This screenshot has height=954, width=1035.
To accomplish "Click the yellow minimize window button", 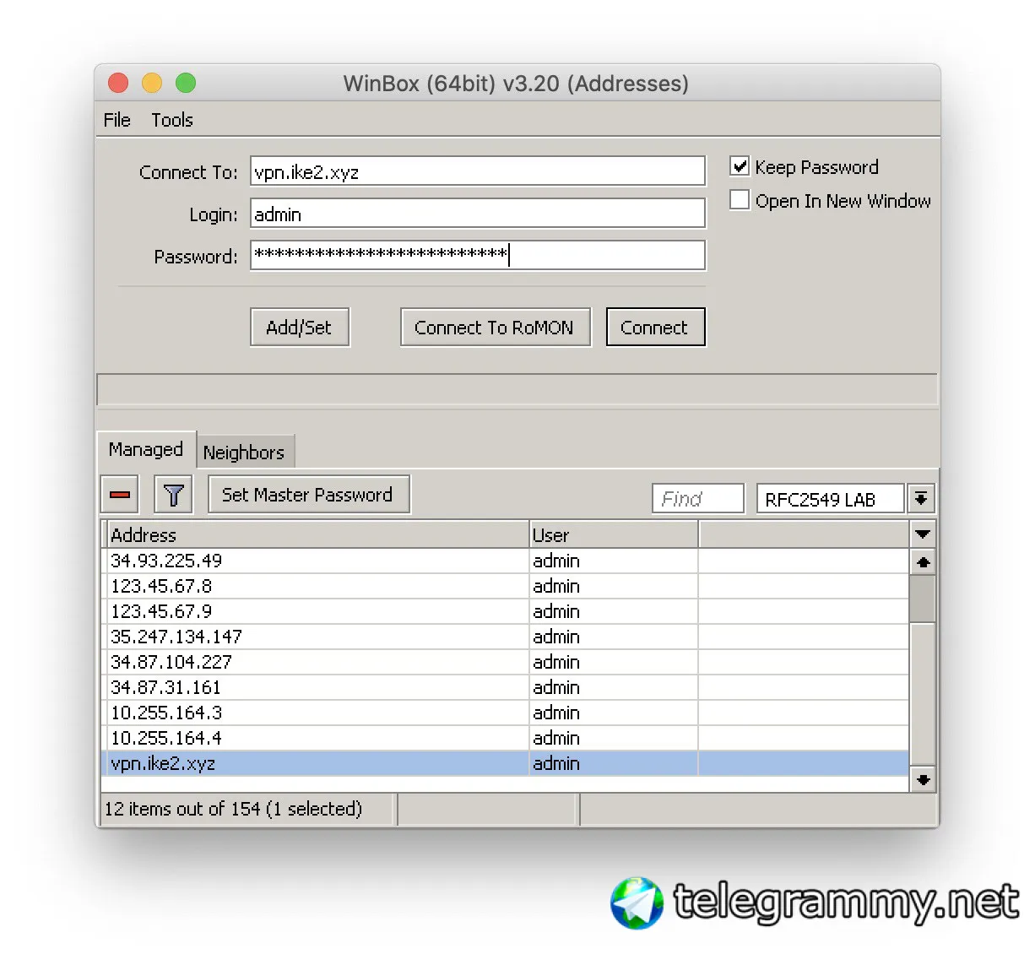I will (x=152, y=83).
